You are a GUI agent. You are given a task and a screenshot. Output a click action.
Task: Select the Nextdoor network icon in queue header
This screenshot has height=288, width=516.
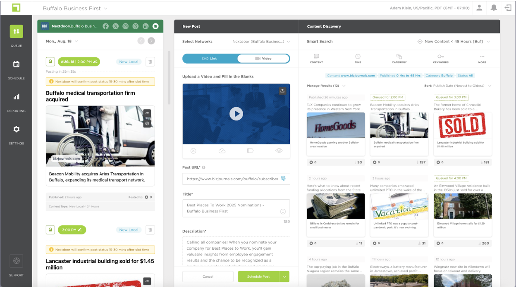155,26
